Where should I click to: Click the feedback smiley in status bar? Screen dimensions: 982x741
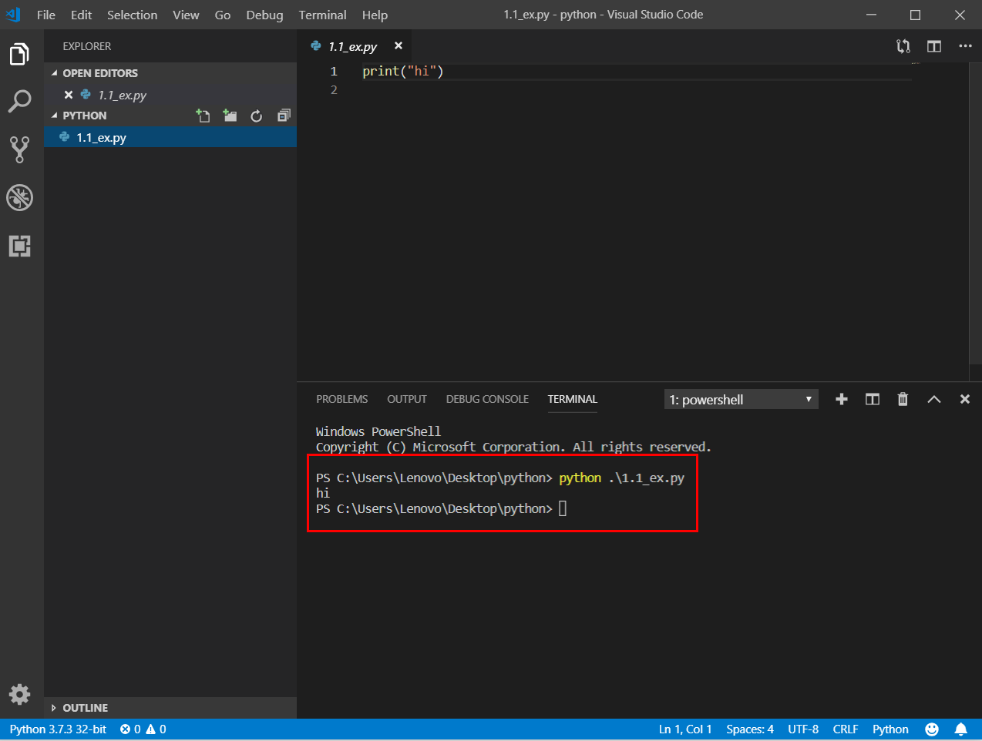point(932,729)
